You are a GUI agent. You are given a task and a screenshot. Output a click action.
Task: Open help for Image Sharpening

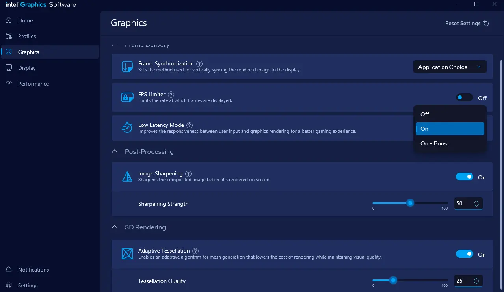tap(188, 174)
